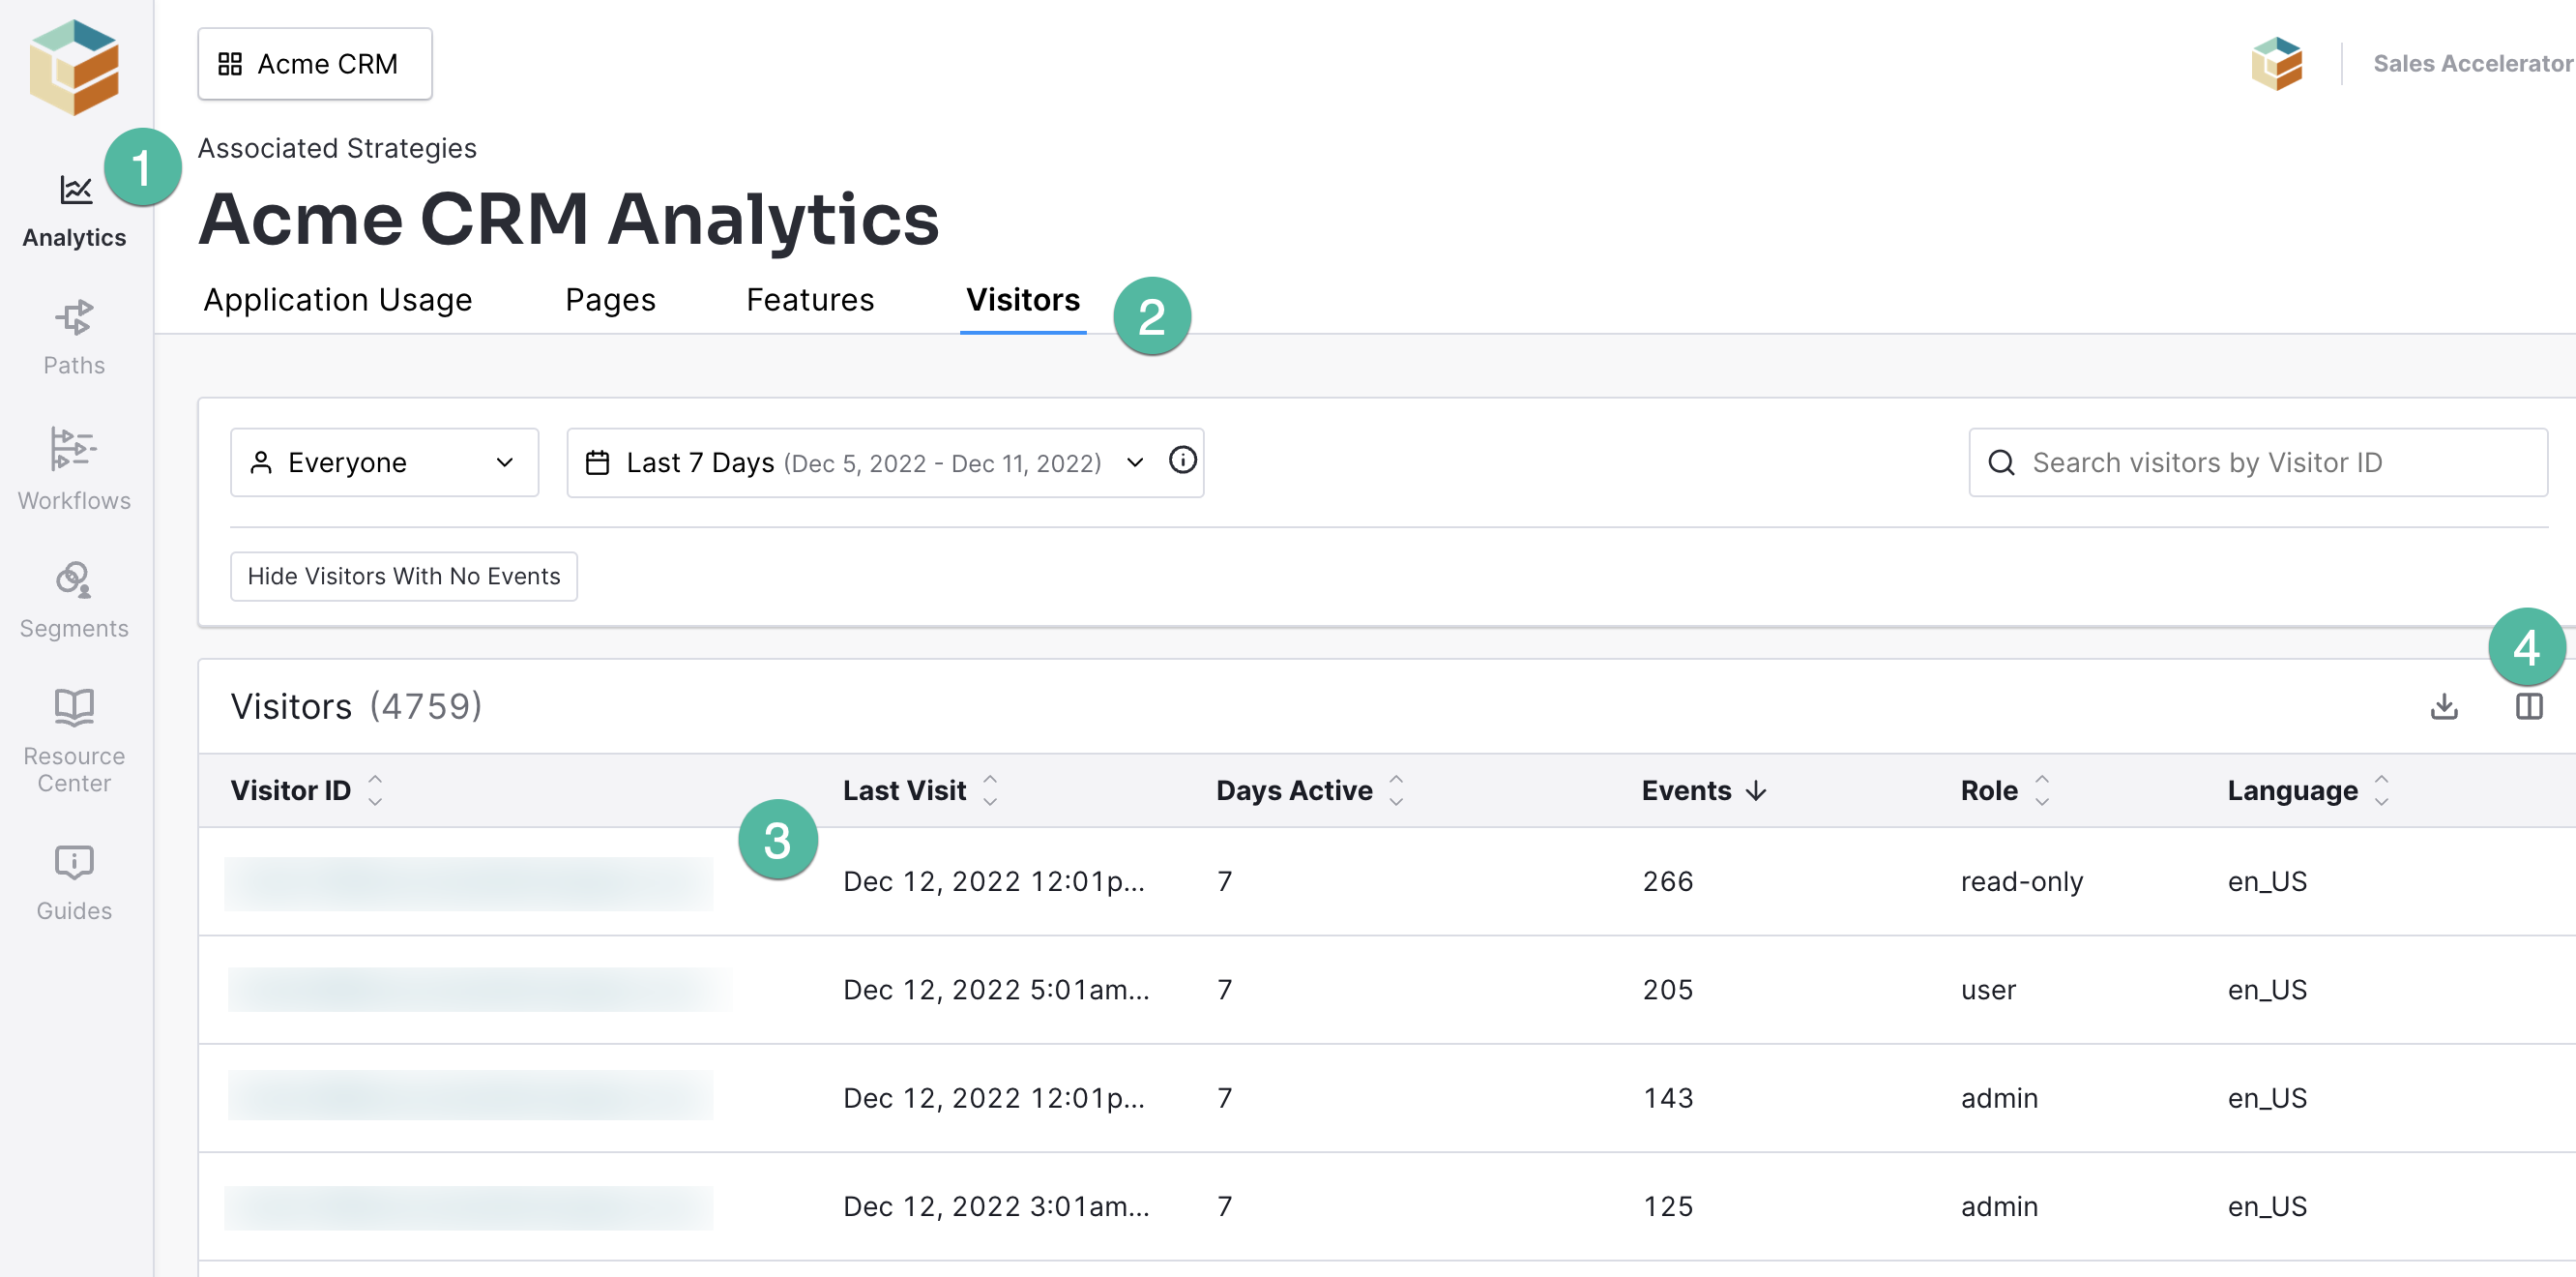
Task: Sort table by Role column
Action: coord(2005,790)
